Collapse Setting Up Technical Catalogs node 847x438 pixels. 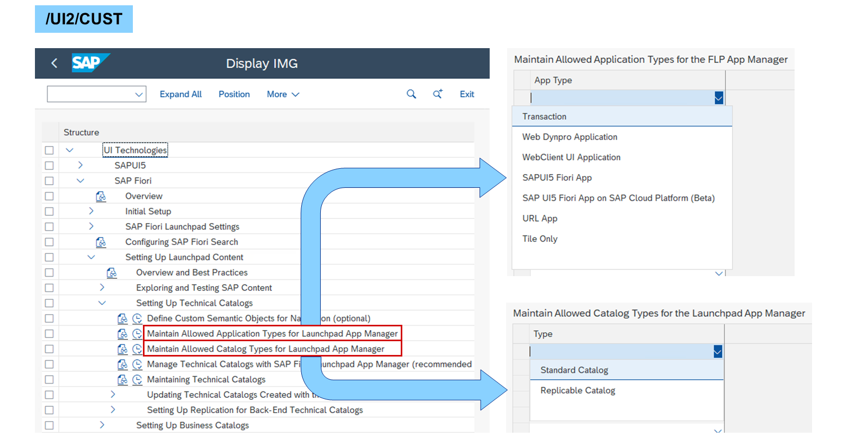(x=102, y=303)
